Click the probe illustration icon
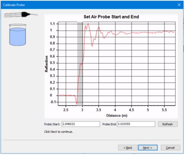 (x=21, y=14)
